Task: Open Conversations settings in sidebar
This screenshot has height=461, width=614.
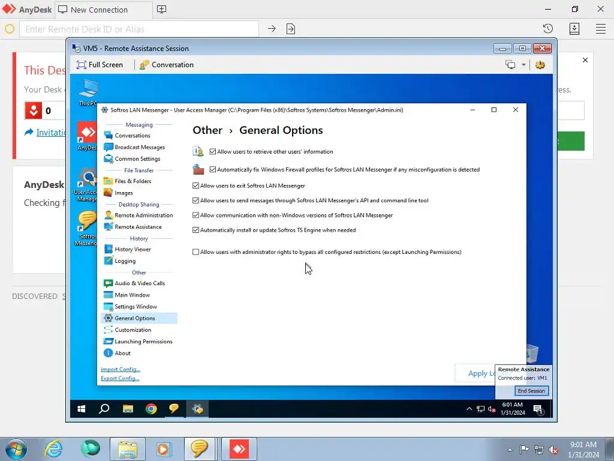Action: tap(133, 135)
